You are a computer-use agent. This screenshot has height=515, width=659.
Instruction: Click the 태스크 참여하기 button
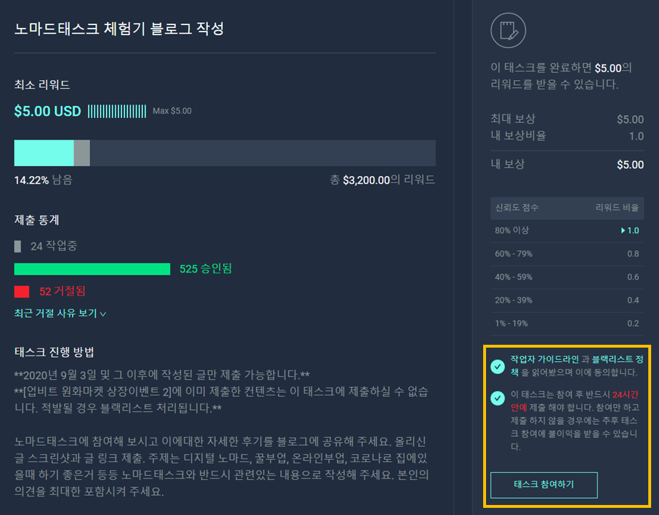coord(544,485)
